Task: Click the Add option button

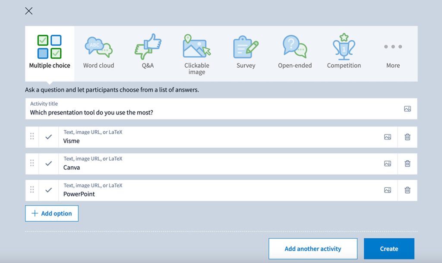Action: [51, 213]
